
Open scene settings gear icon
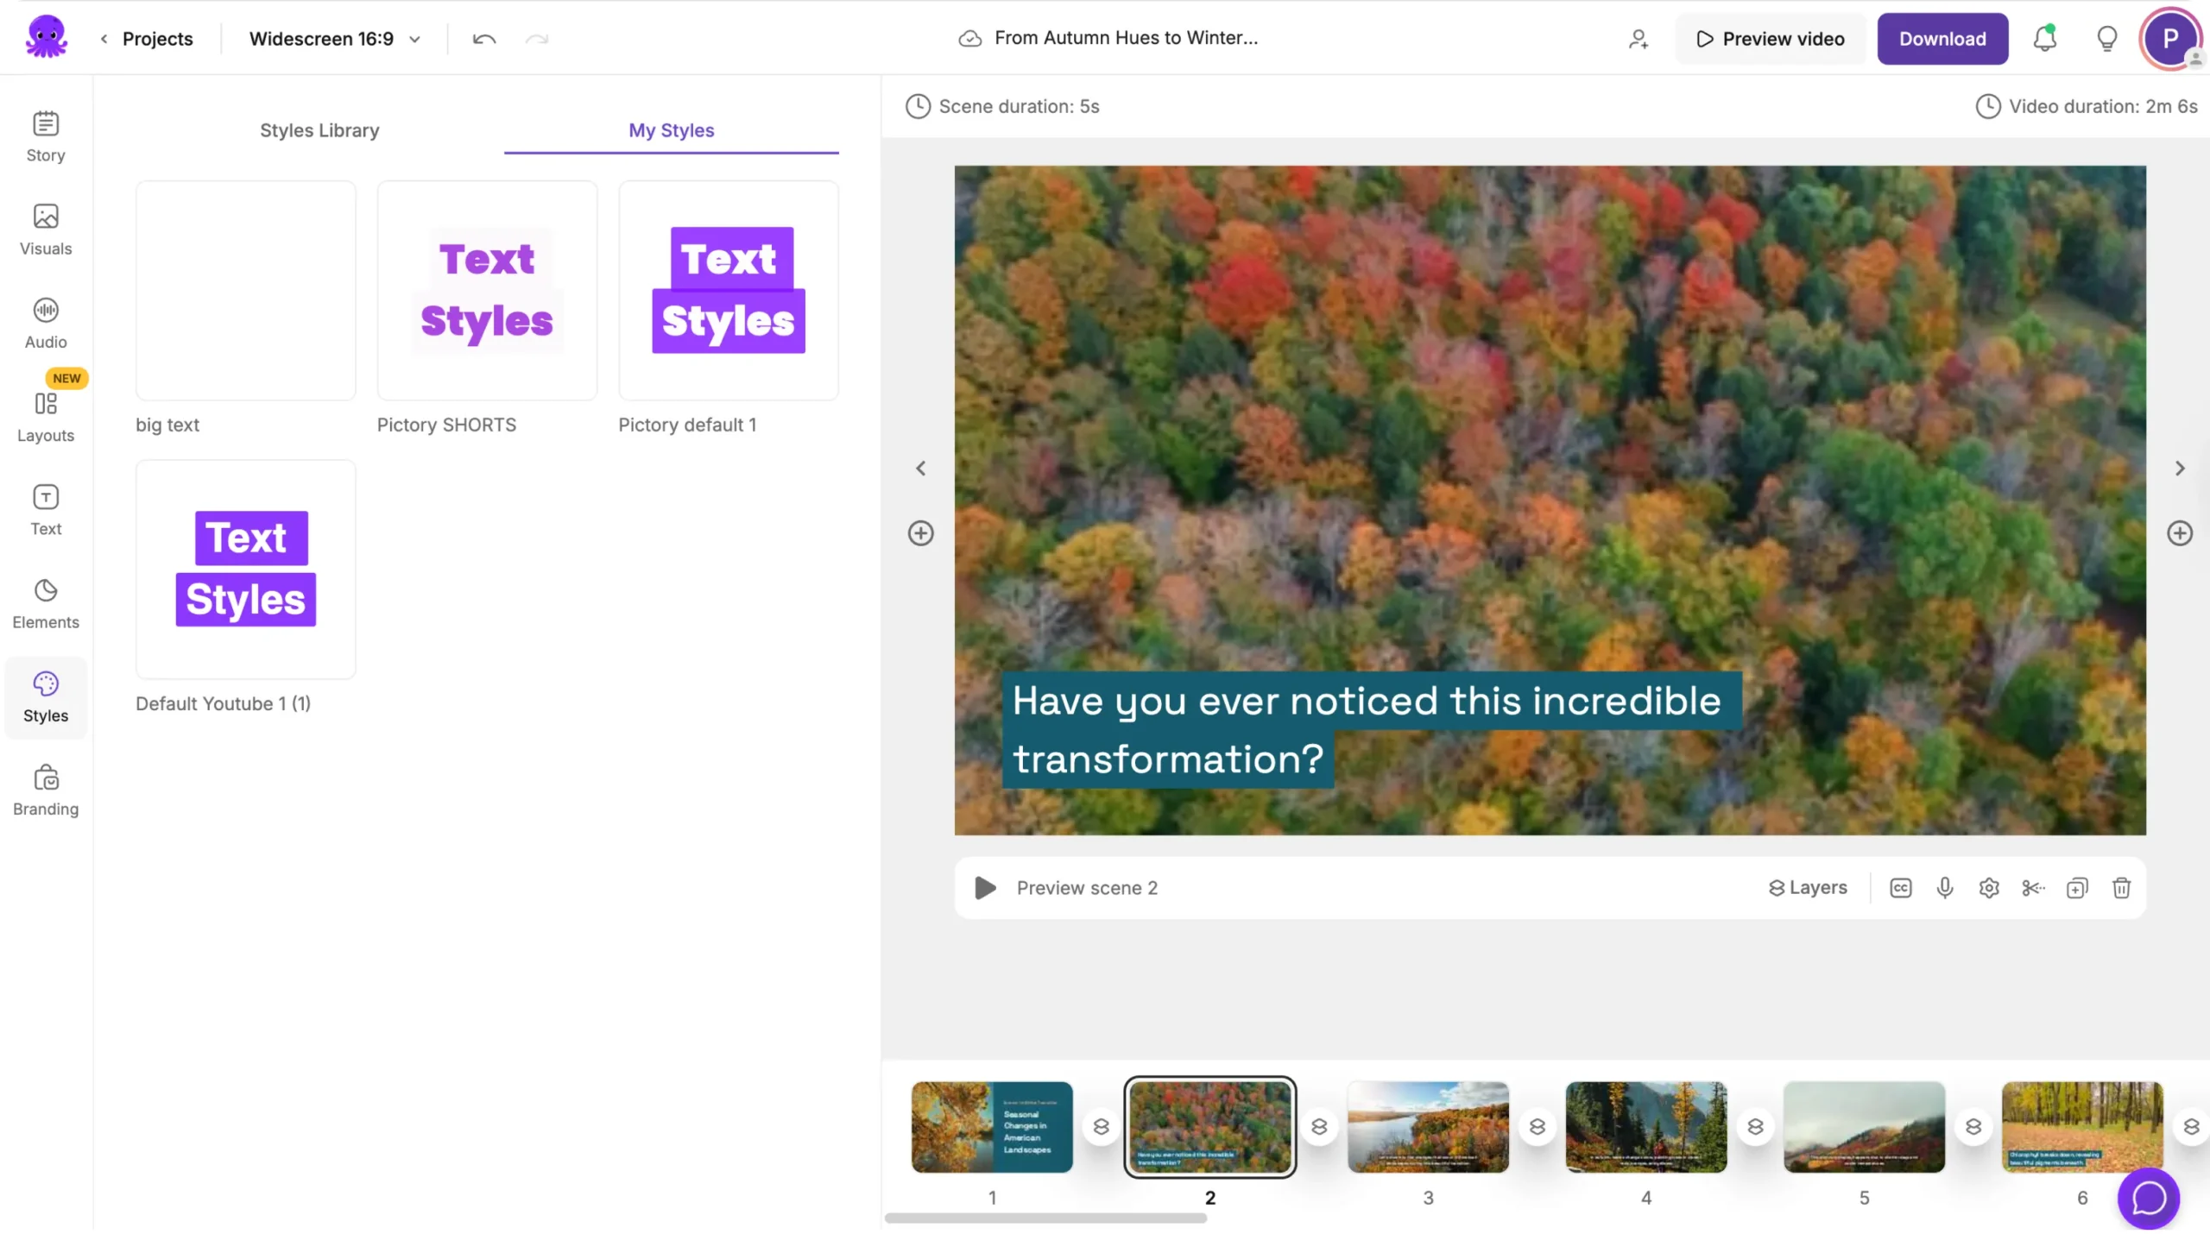click(1988, 887)
